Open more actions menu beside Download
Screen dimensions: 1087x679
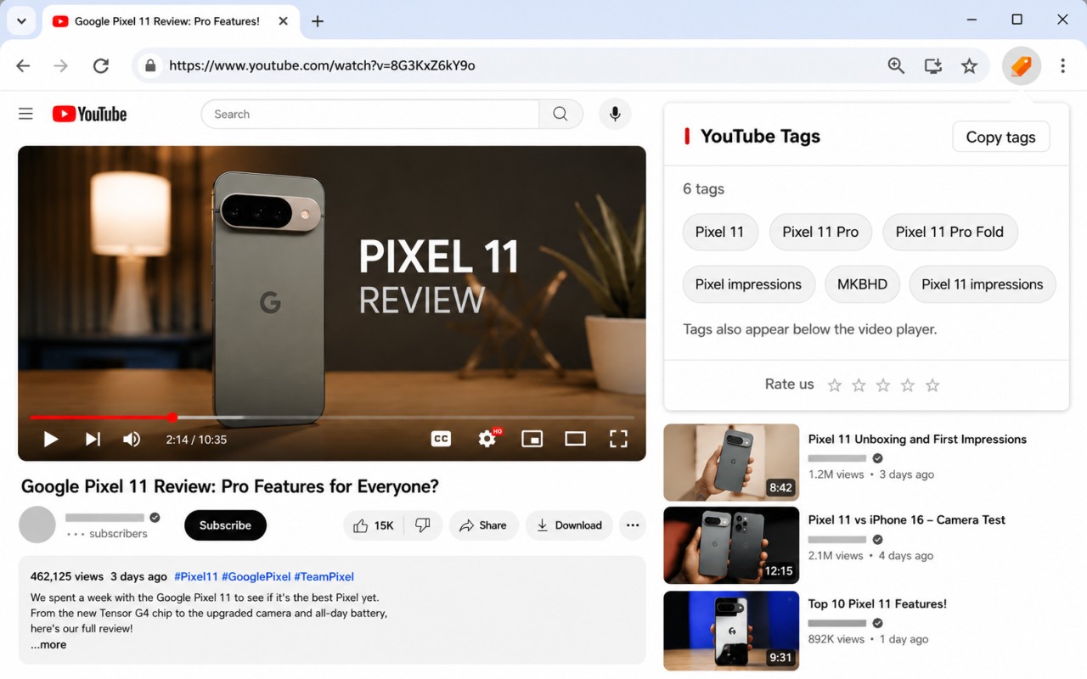click(x=633, y=525)
